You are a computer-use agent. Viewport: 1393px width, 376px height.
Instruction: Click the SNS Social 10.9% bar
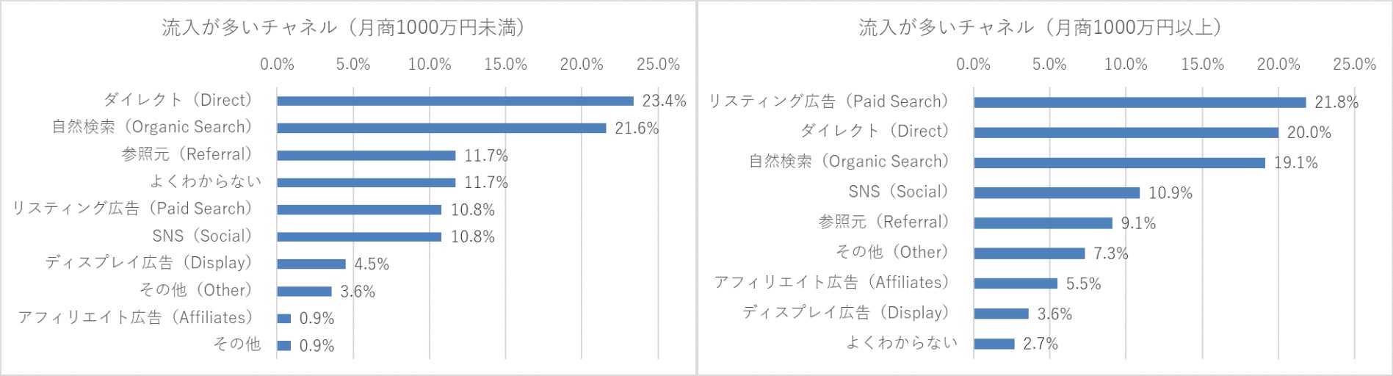(1057, 193)
